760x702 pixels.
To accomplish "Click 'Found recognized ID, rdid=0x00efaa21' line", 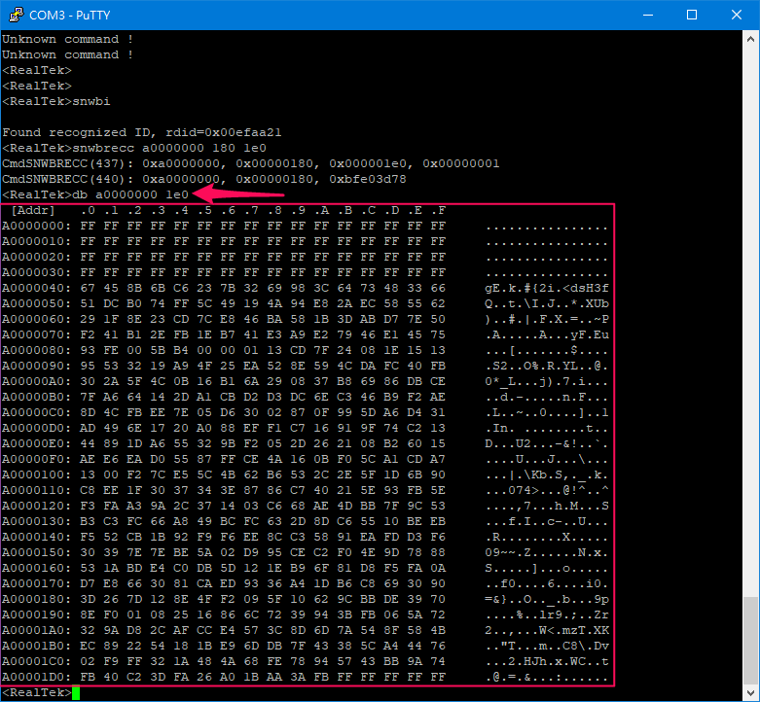I will click(x=141, y=132).
